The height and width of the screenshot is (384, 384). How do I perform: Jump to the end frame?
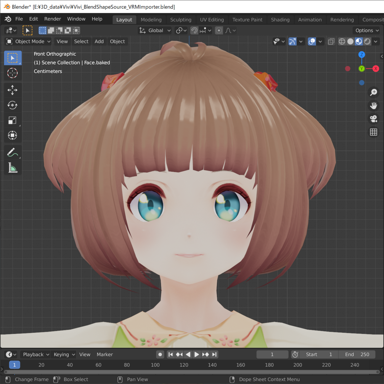214,354
